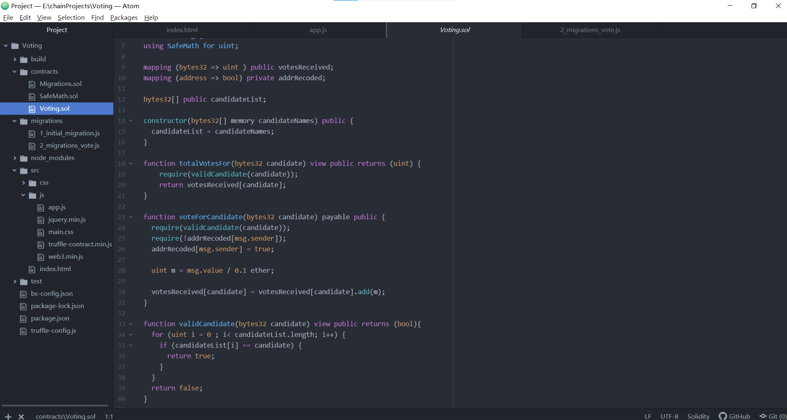Click the package.json file icon
This screenshot has width=787, height=420.
pyautogui.click(x=23, y=319)
